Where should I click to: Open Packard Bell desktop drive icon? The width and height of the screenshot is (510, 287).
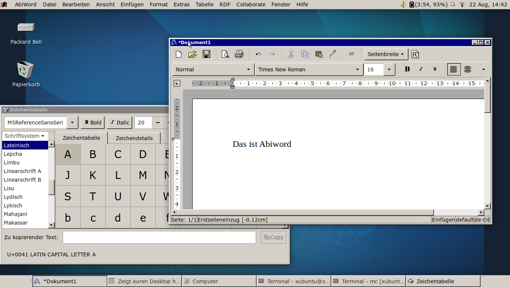coord(26,27)
